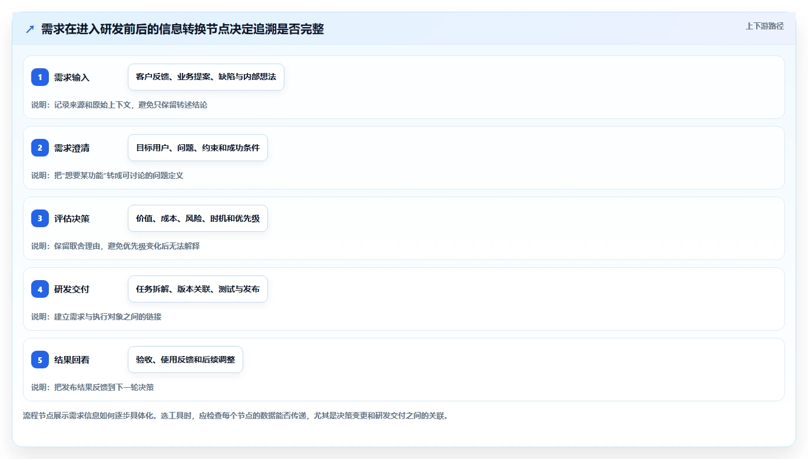Select the step 5 number badge
The image size is (808, 459).
[x=40, y=360]
